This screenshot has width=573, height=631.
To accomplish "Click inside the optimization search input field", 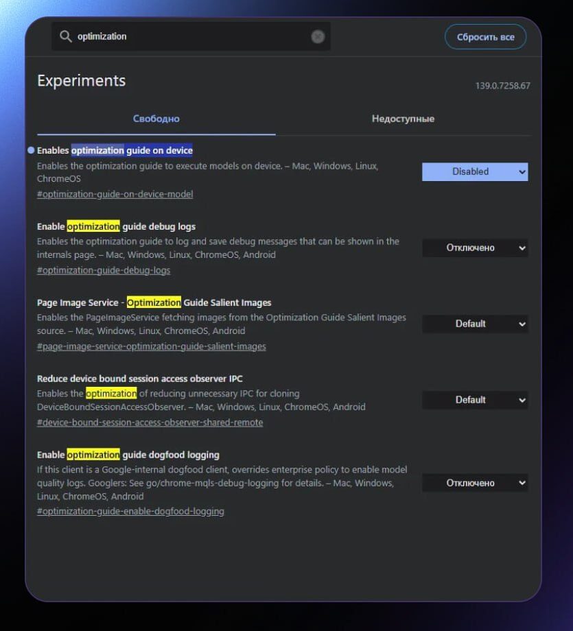I will pyautogui.click(x=172, y=36).
